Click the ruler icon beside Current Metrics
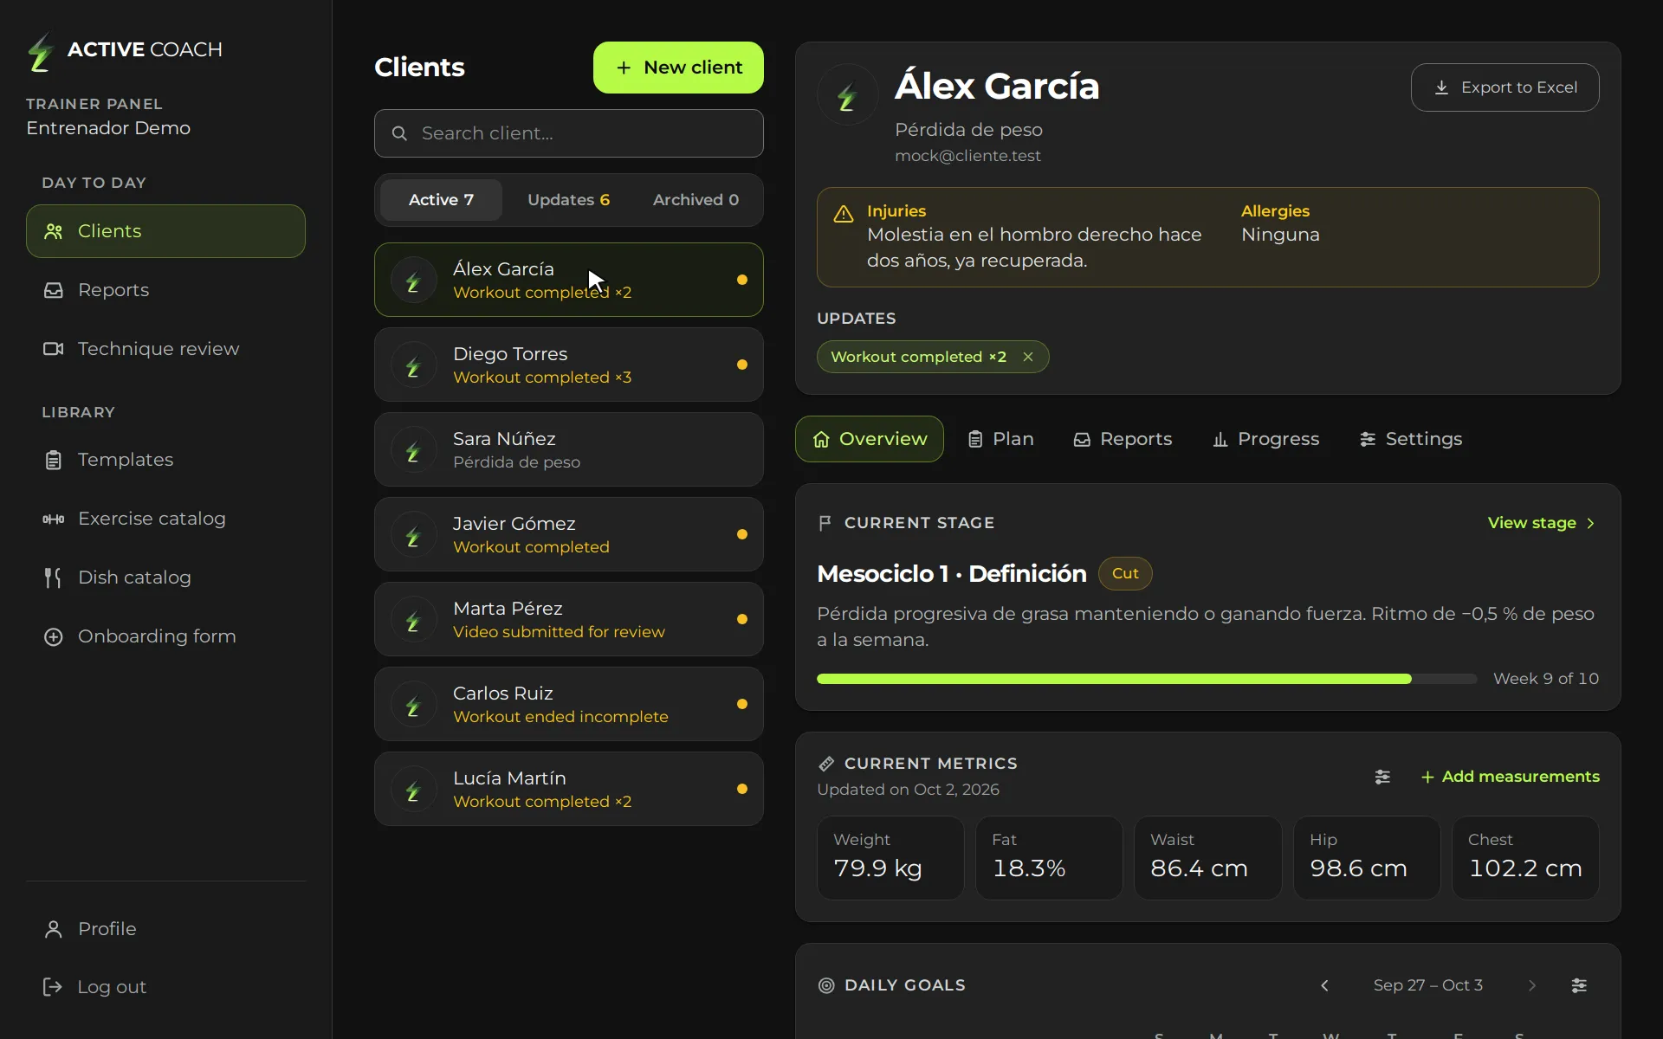Viewport: 1663px width, 1039px height. 826,764
